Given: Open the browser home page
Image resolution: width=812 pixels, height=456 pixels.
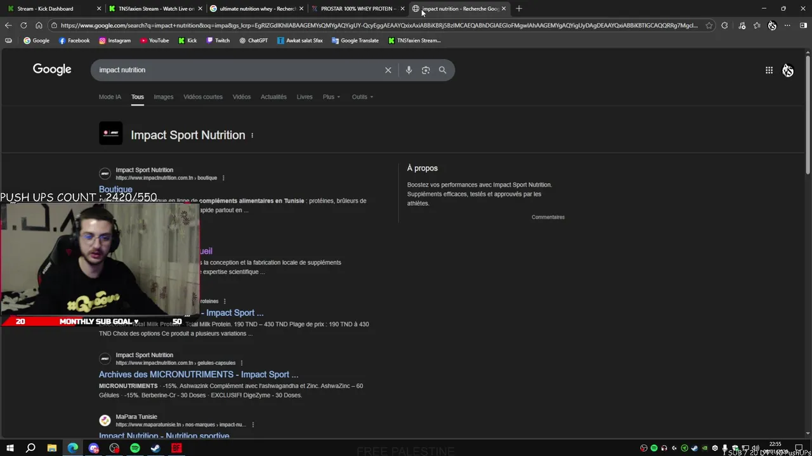Looking at the screenshot, I should tap(39, 25).
